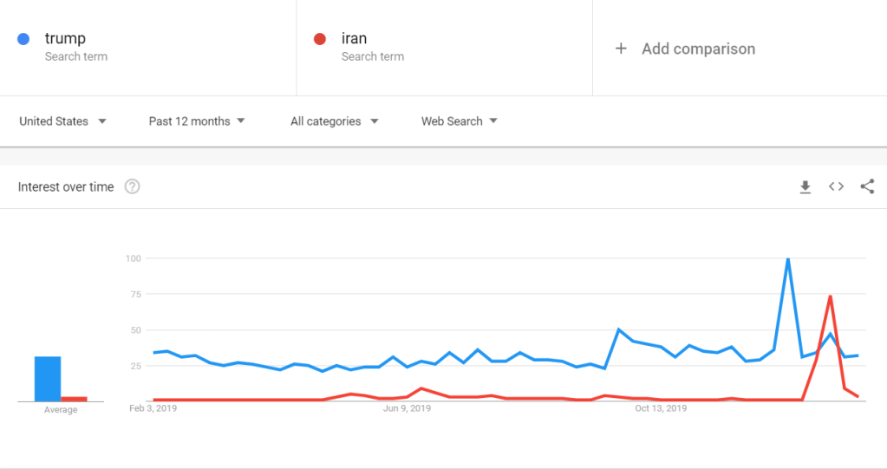This screenshot has height=469, width=887.
Task: Click the Add comparison button
Action: [x=697, y=49]
